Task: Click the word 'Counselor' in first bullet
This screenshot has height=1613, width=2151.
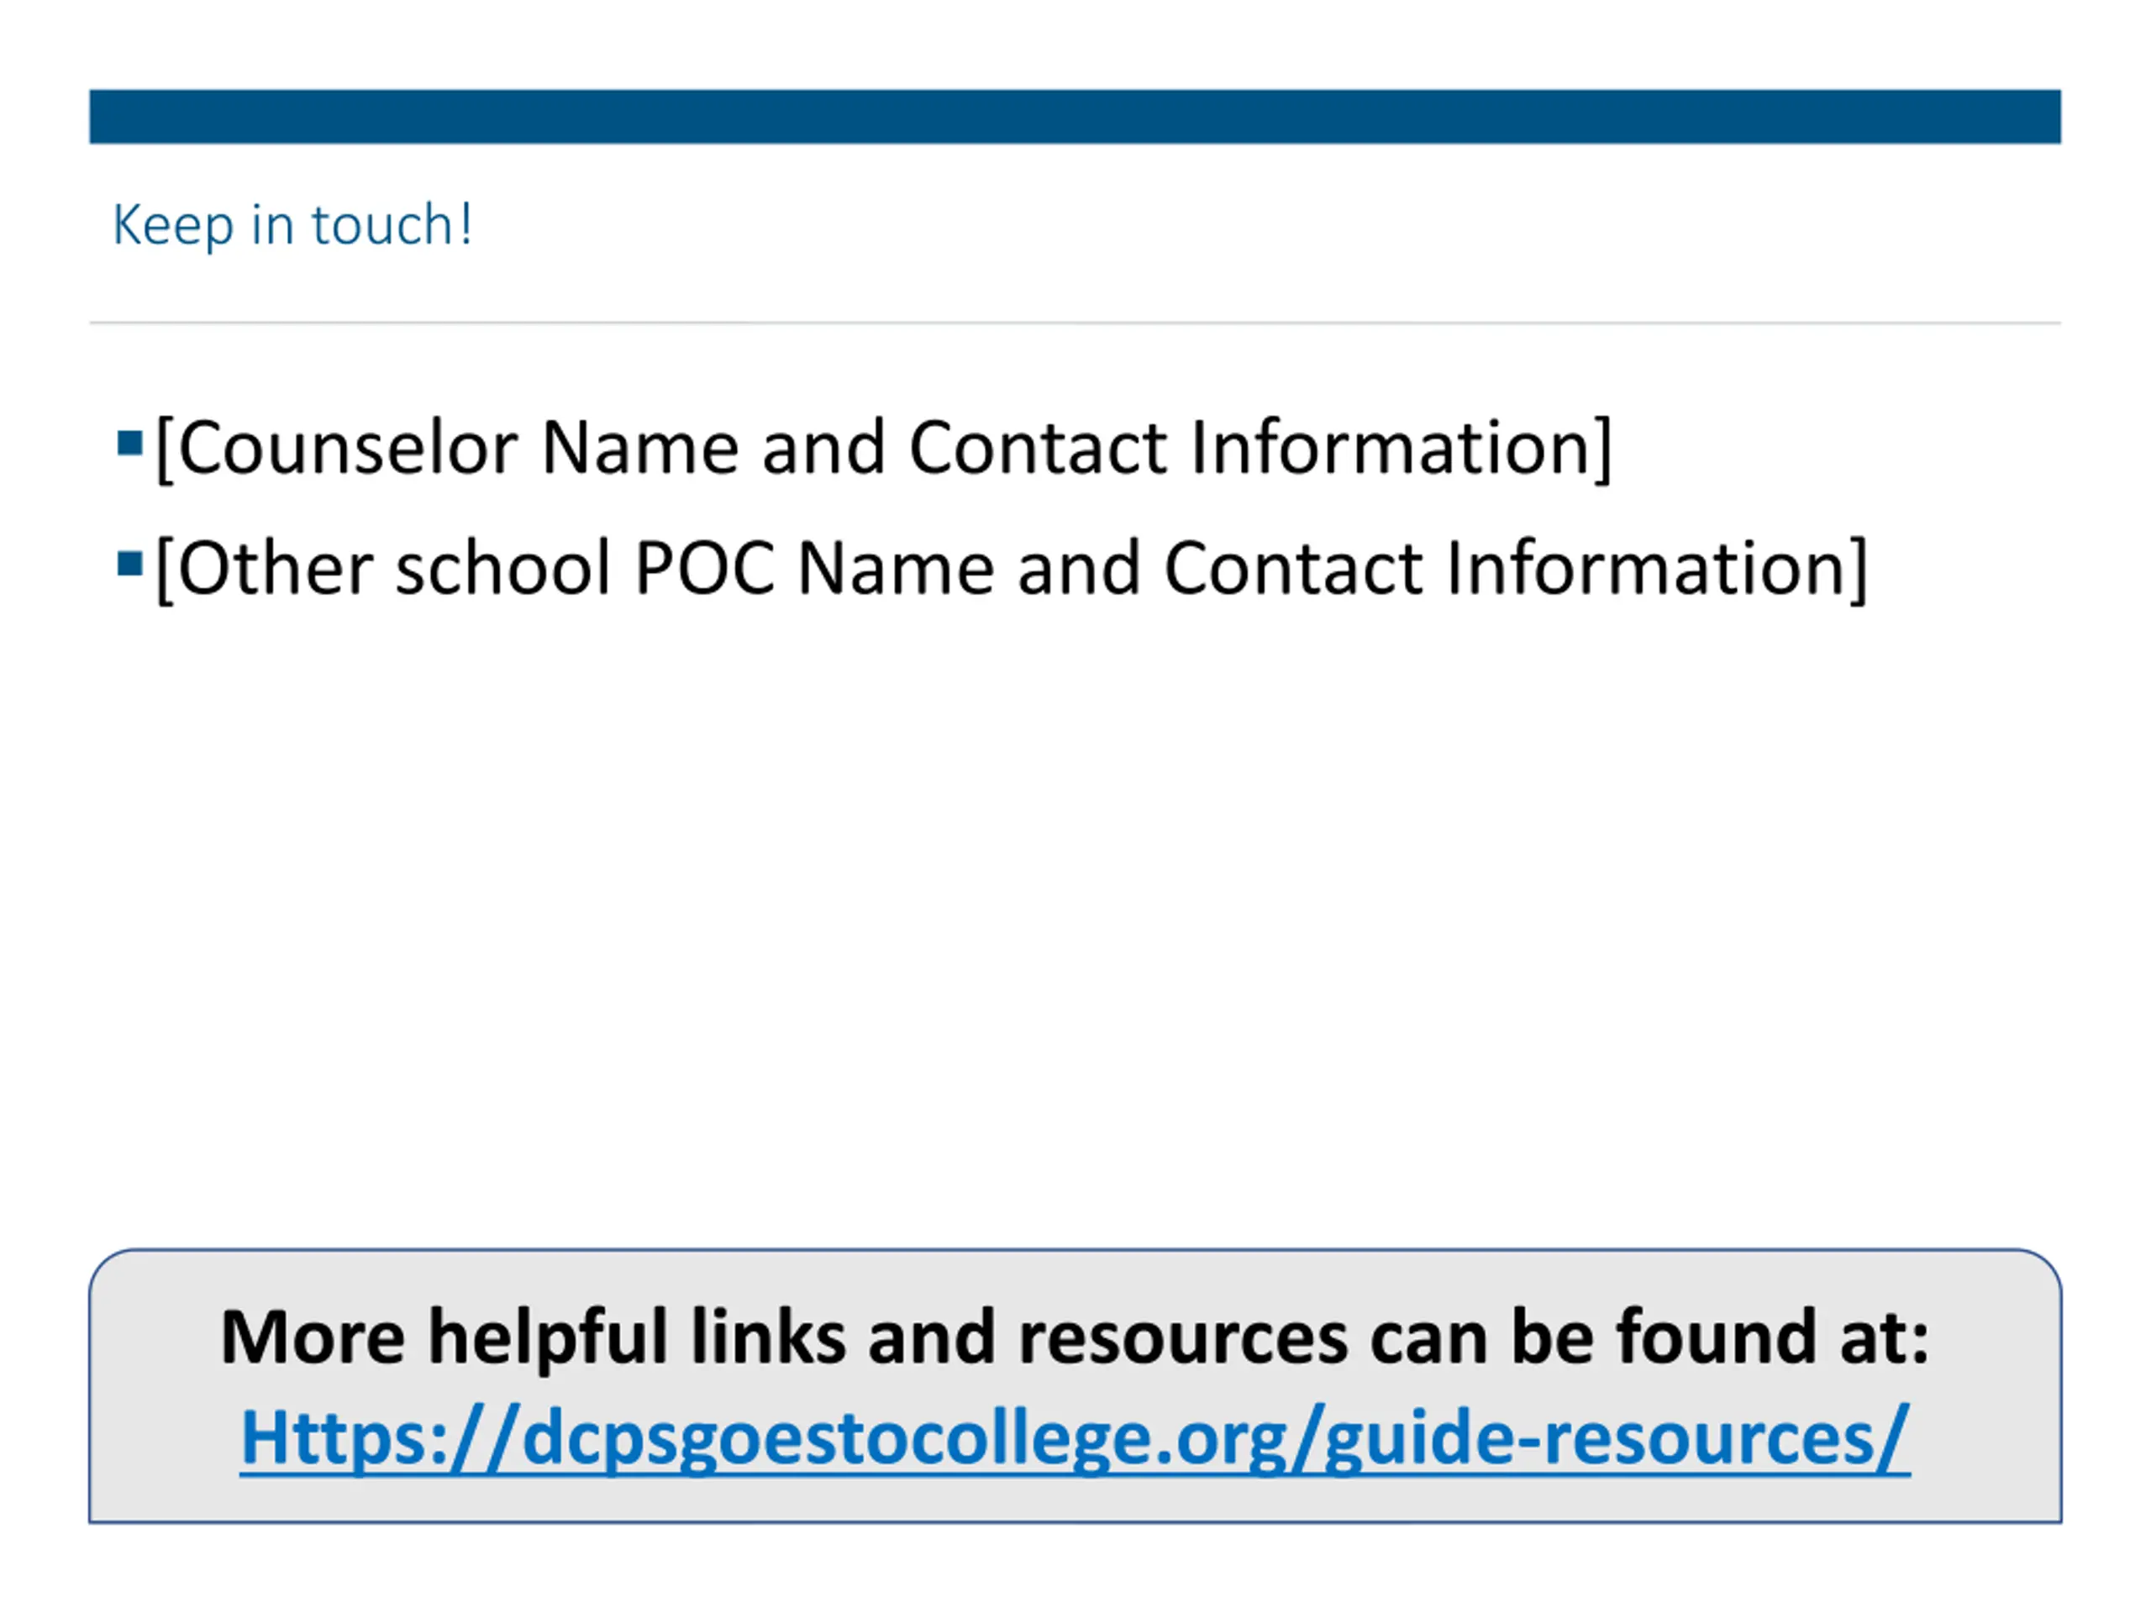Action: (x=348, y=449)
